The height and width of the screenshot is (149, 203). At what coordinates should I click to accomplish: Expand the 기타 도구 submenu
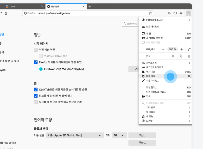(165, 108)
